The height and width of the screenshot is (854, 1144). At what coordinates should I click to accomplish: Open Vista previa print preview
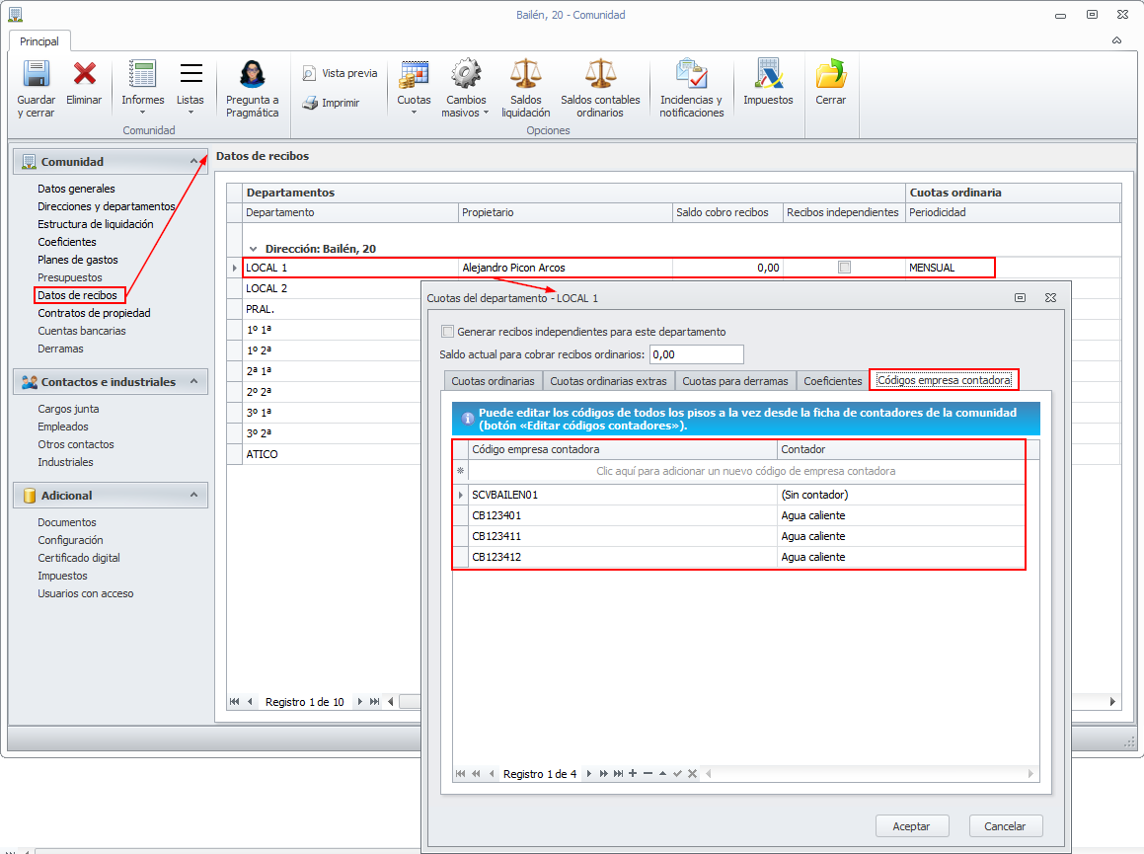pos(340,73)
